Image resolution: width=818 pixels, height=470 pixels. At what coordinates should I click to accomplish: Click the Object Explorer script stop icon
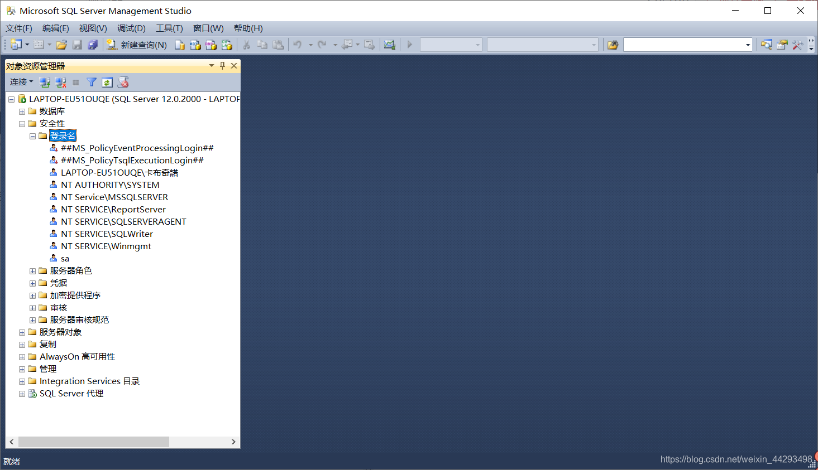(x=123, y=83)
